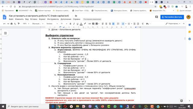Open the Tasks side panel icon
The image size is (193, 109).
190,39
